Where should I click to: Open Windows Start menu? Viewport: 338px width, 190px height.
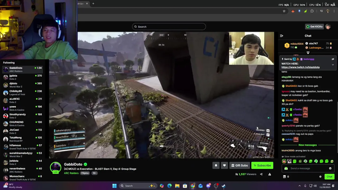tap(114, 186)
